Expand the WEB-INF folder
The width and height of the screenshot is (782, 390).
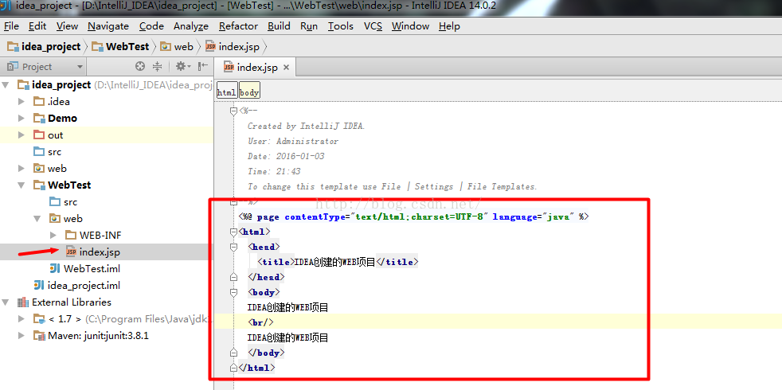[x=53, y=236]
